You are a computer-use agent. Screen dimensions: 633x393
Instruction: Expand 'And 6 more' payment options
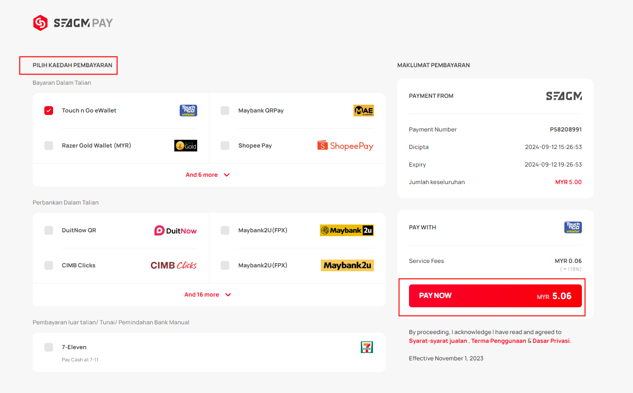click(208, 175)
